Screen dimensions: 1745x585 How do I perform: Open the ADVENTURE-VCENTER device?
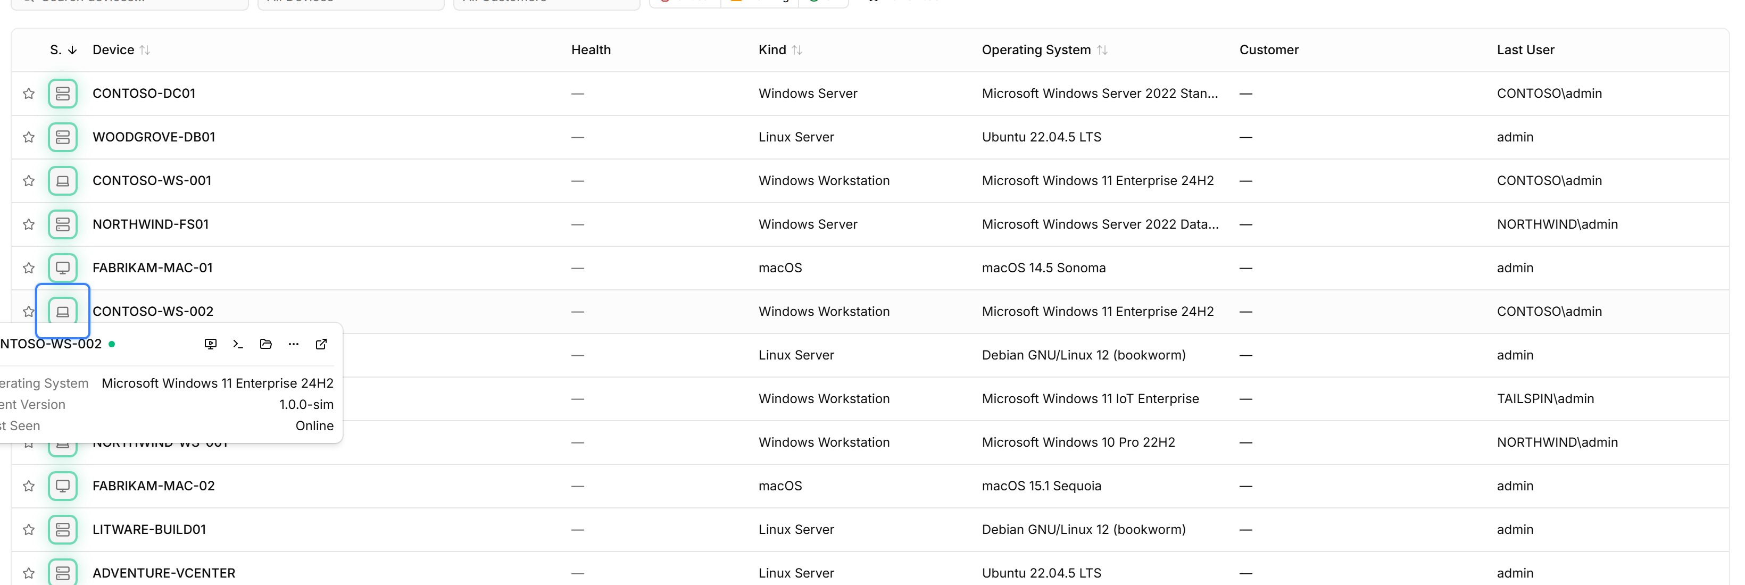(x=164, y=573)
